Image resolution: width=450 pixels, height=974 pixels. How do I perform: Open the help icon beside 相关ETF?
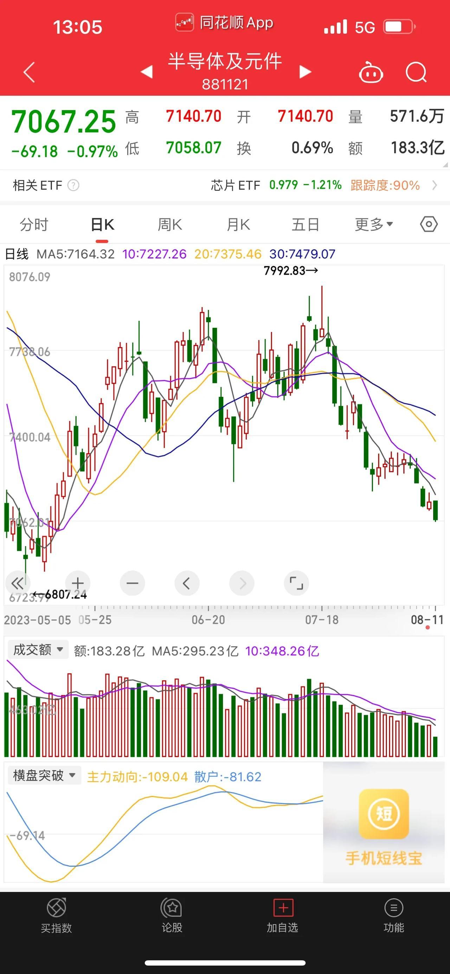(73, 185)
